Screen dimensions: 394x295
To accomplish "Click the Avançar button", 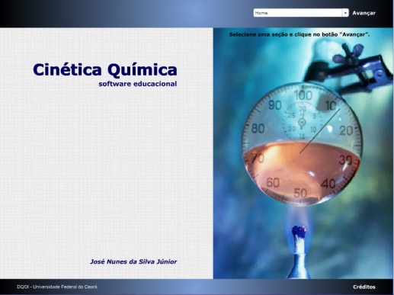I will point(364,13).
